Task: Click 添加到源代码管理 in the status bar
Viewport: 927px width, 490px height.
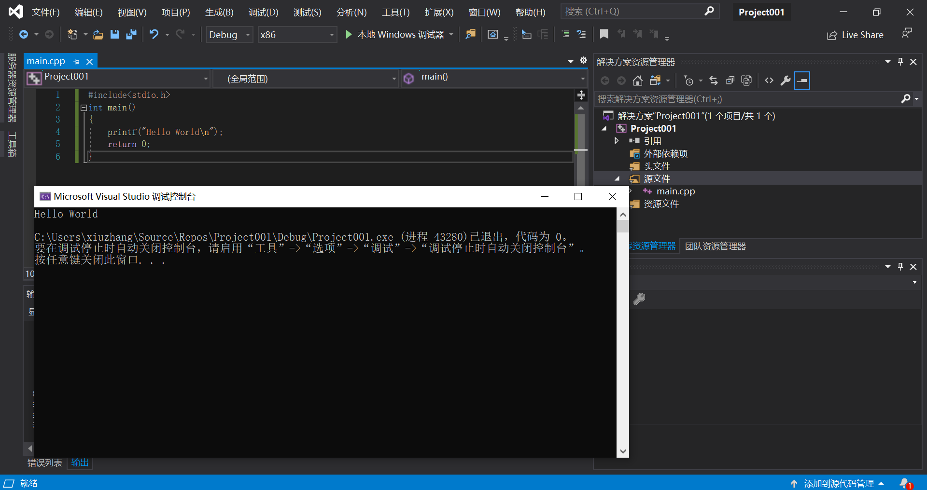Action: [x=839, y=483]
